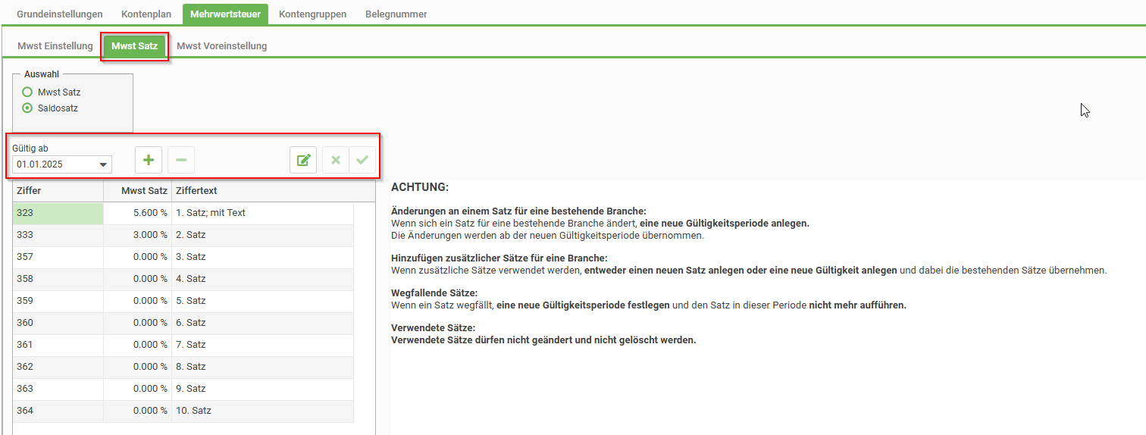Click the X cancel icon

click(336, 160)
